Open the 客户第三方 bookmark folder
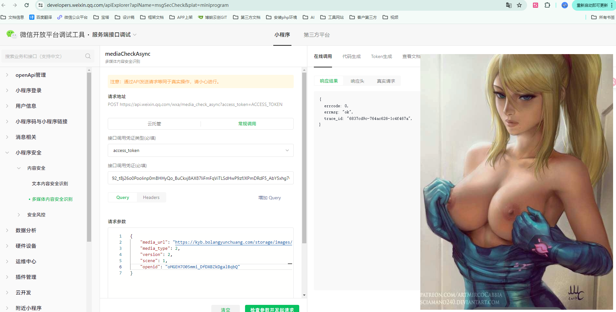The image size is (616, 312). pos(363,17)
